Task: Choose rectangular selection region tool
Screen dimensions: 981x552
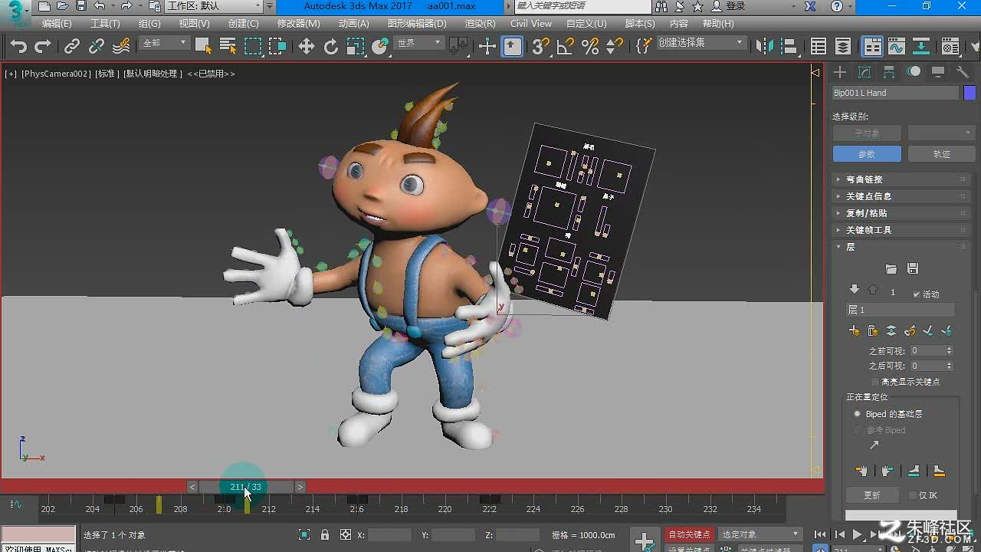Action: coord(252,47)
